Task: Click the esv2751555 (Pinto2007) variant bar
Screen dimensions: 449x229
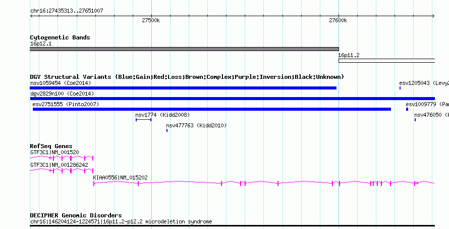Action: pyautogui.click(x=212, y=109)
